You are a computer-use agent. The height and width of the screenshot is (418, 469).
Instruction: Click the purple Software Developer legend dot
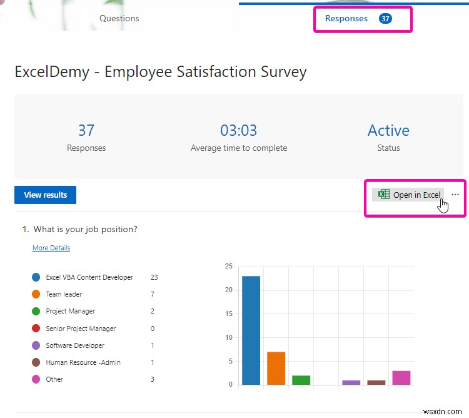[35, 345]
